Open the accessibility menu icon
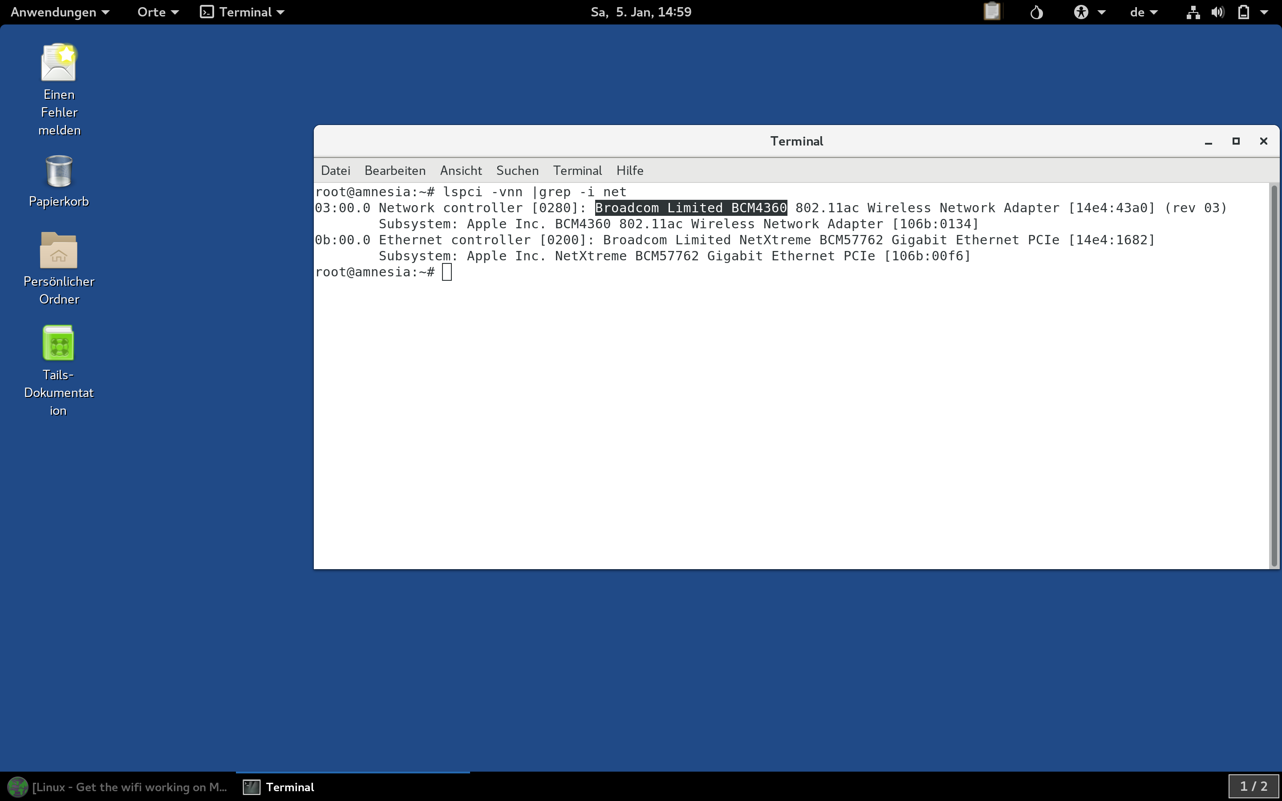The image size is (1282, 801). coord(1081,12)
